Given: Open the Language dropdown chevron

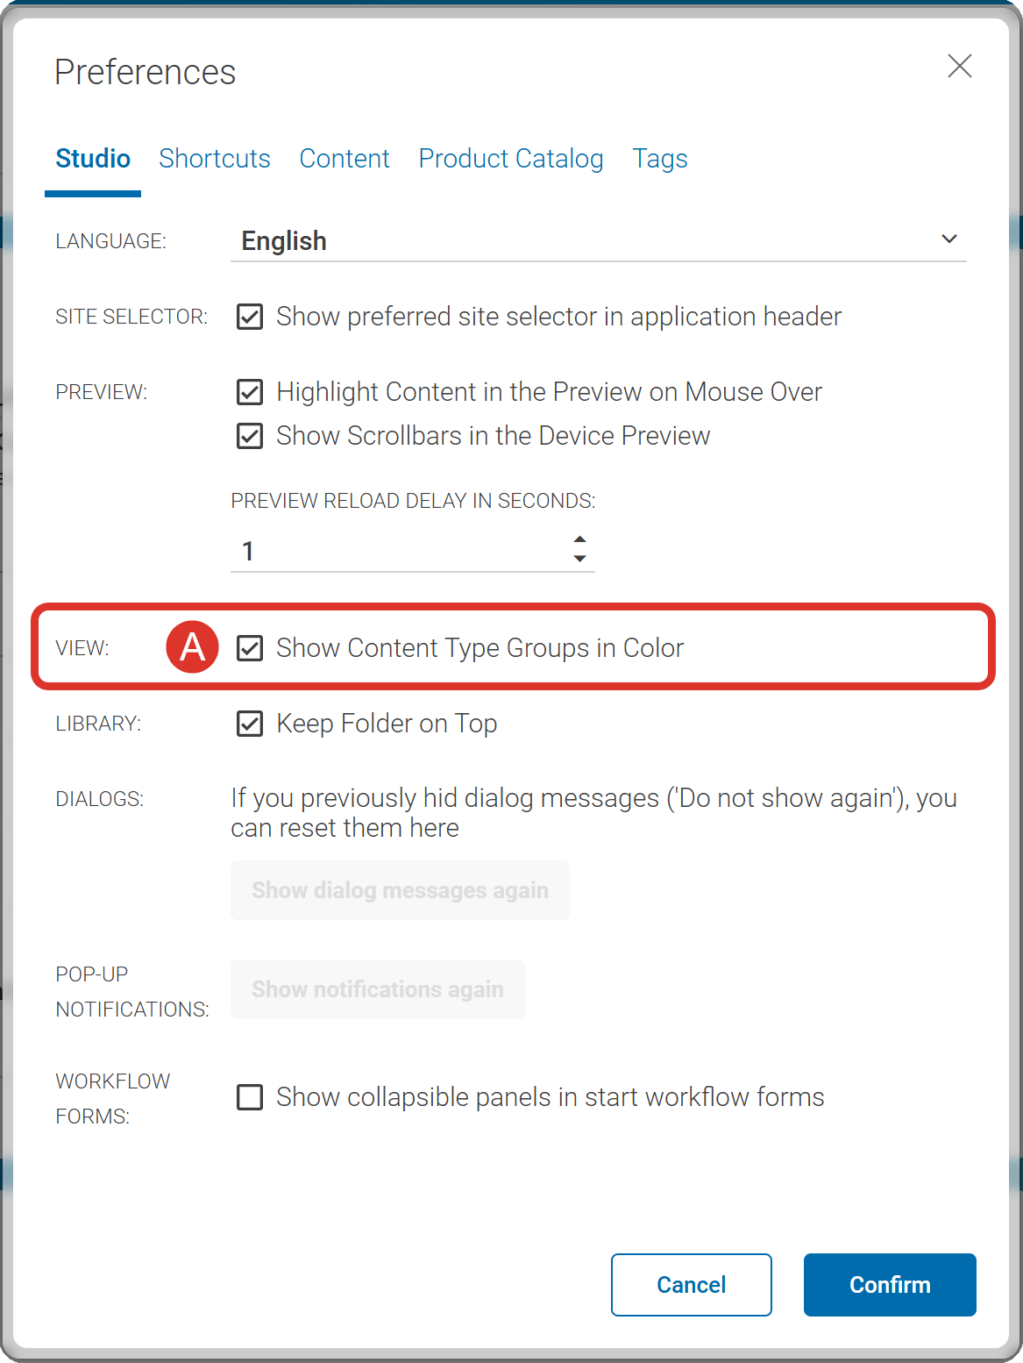Looking at the screenshot, I should point(948,239).
